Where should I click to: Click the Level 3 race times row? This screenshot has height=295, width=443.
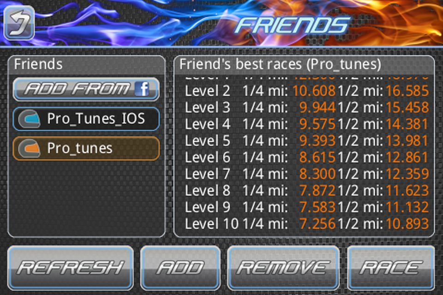tap(307, 107)
